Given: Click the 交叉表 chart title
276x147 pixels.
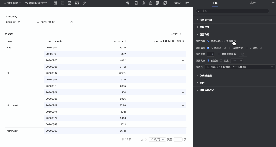Looking at the screenshot, I should [9, 34].
